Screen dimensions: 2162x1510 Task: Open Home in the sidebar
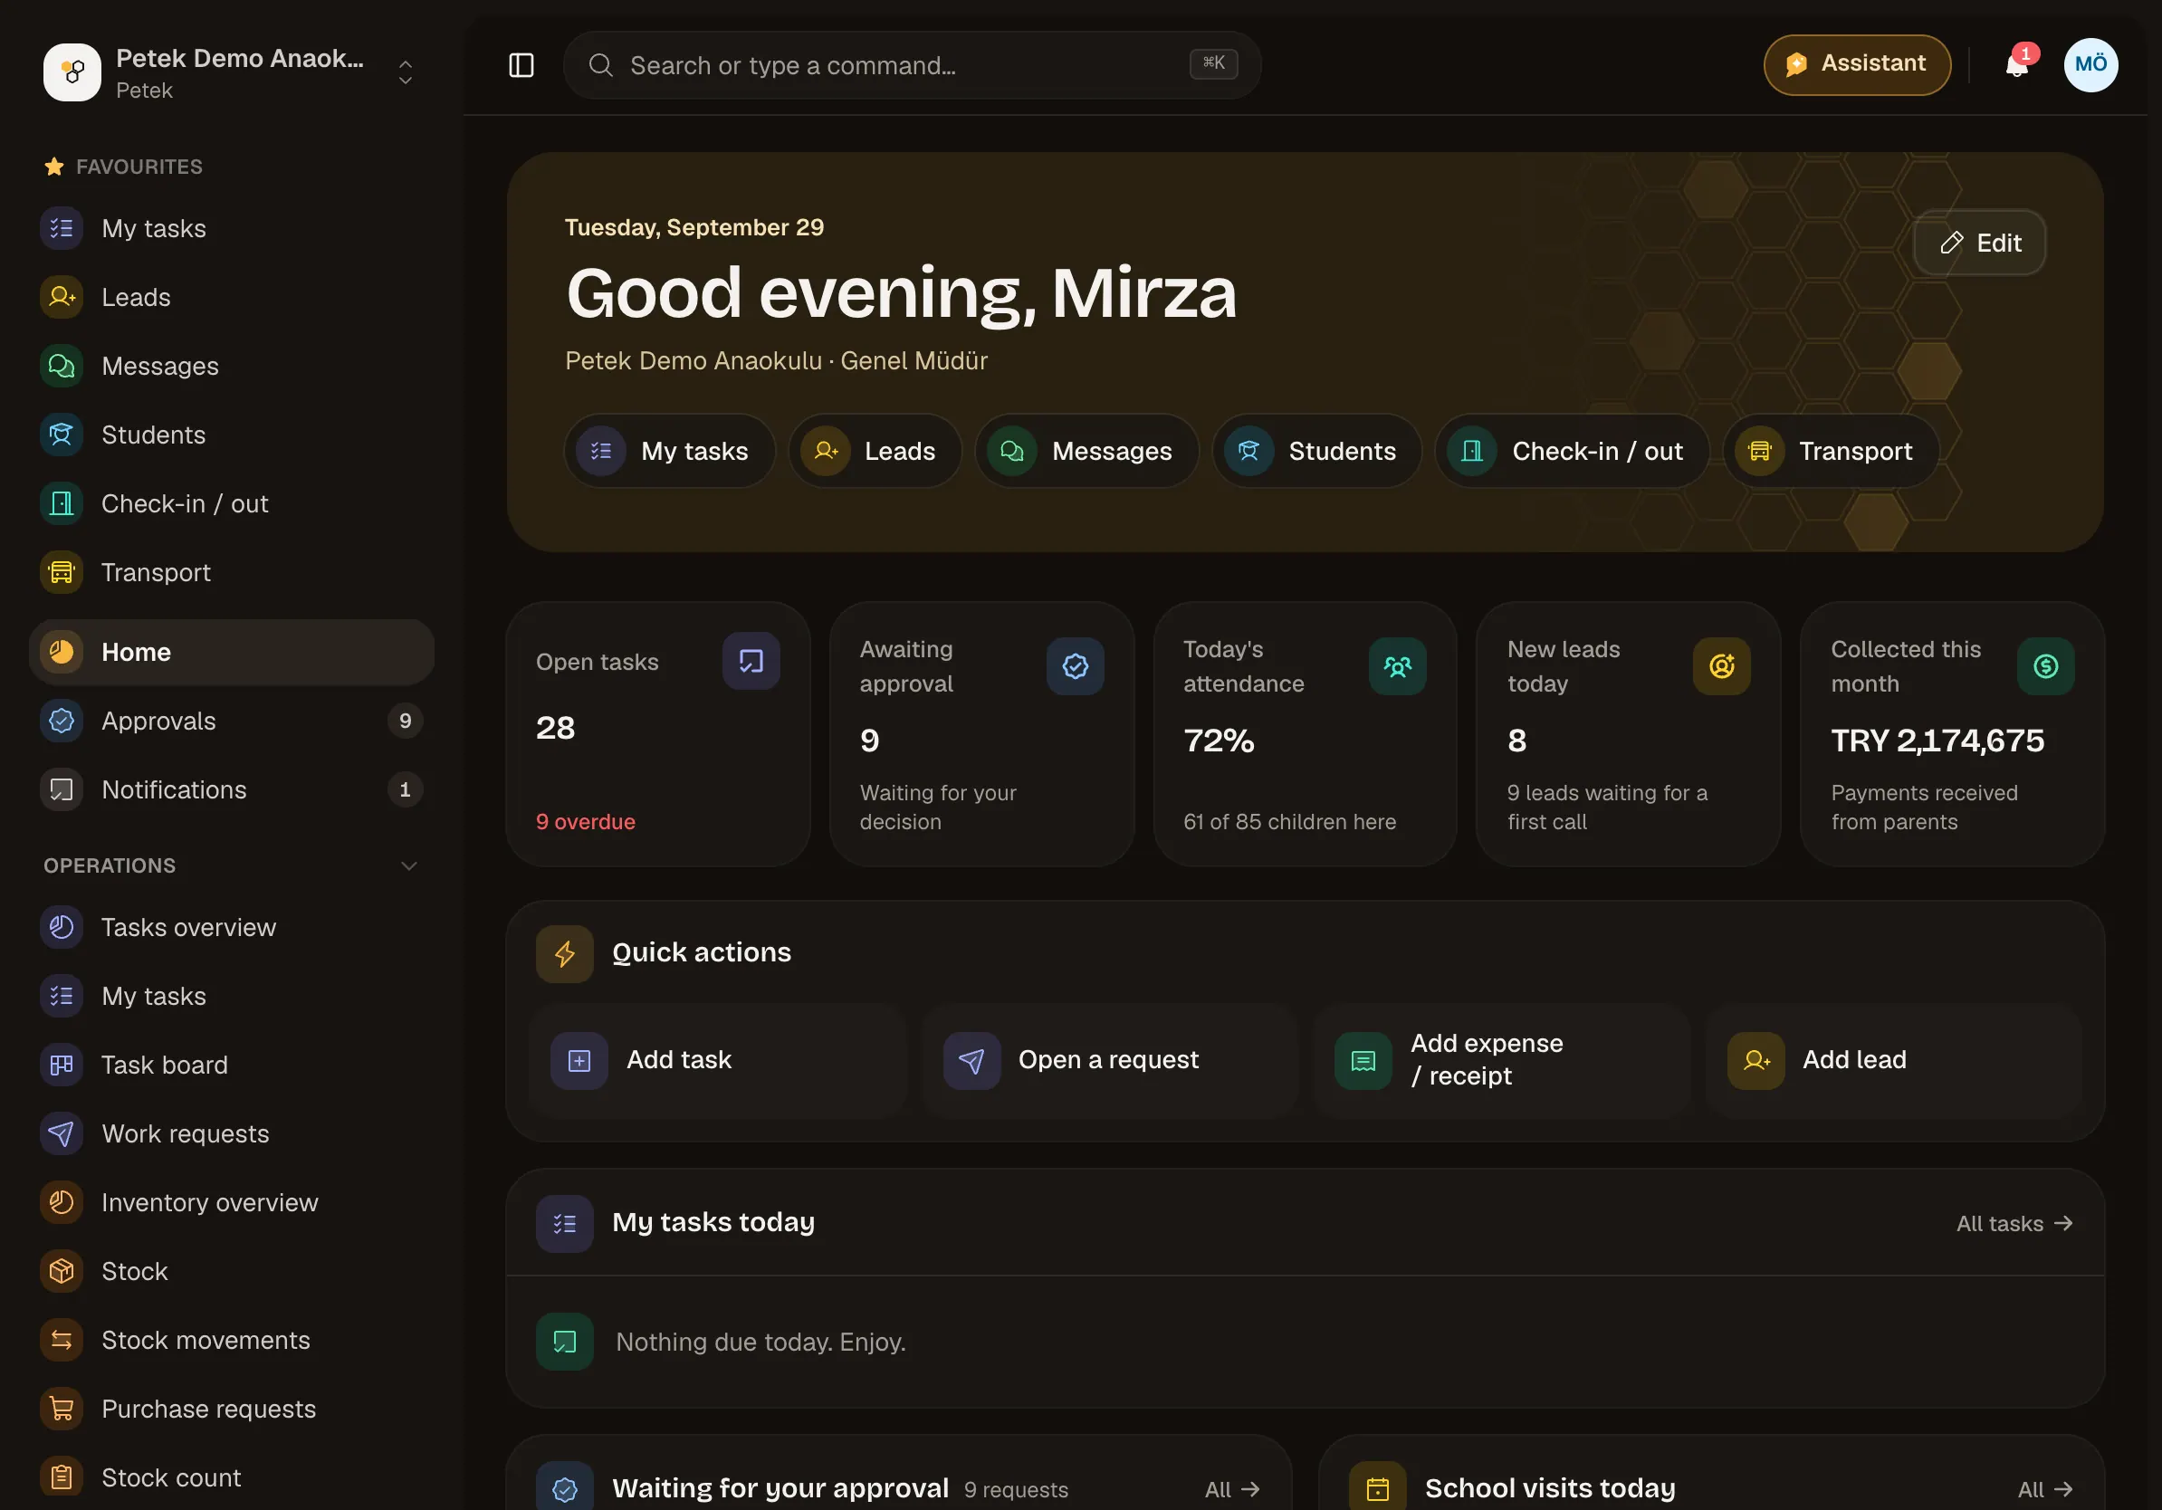point(232,652)
